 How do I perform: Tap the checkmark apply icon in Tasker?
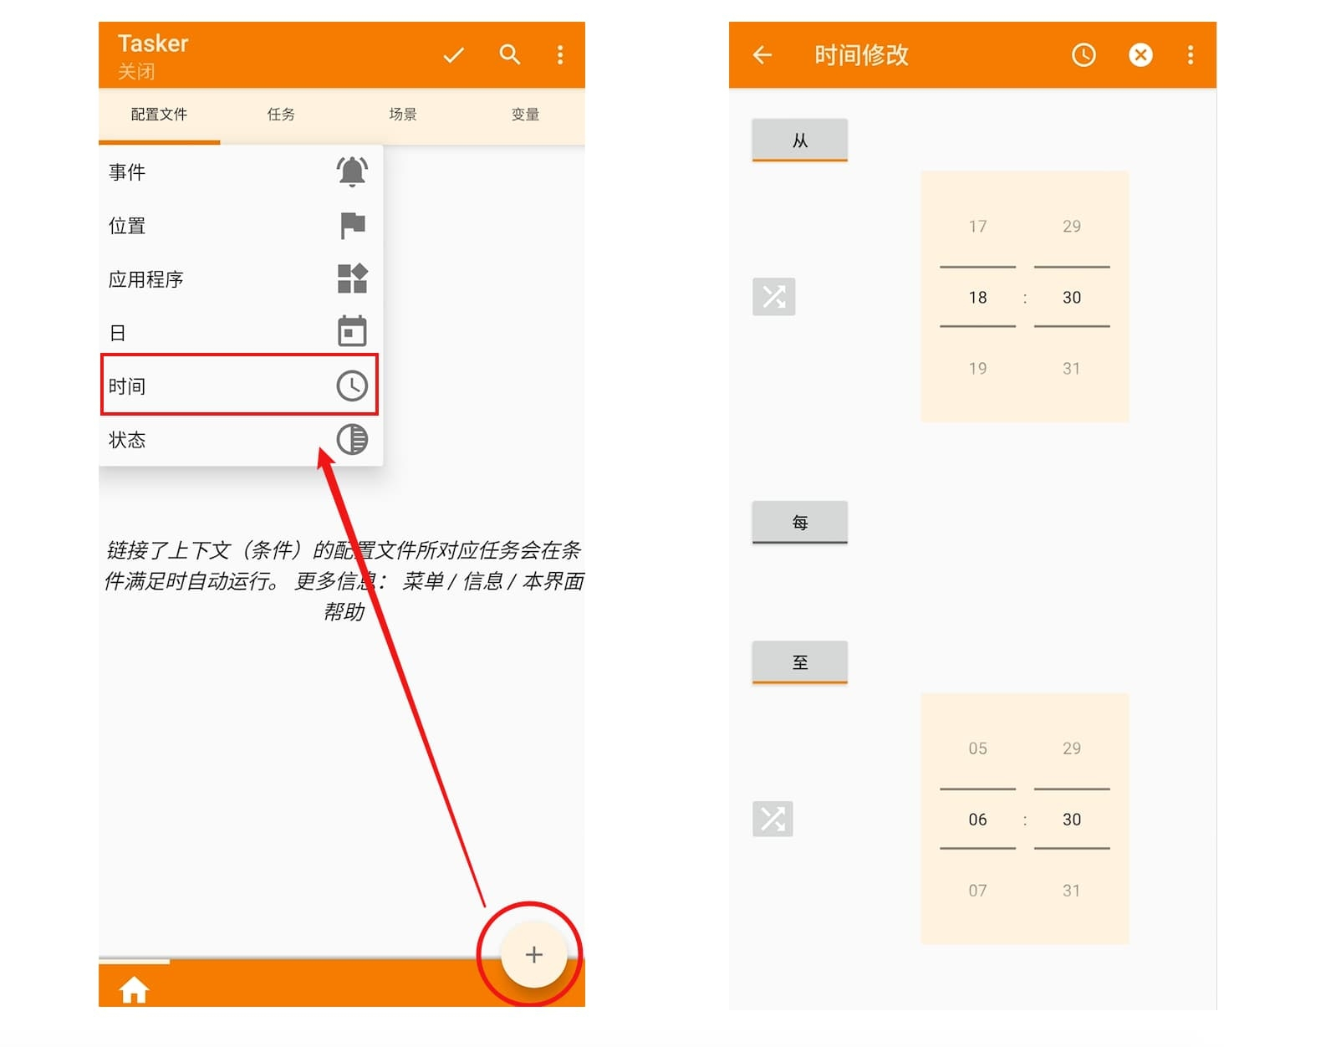click(453, 55)
